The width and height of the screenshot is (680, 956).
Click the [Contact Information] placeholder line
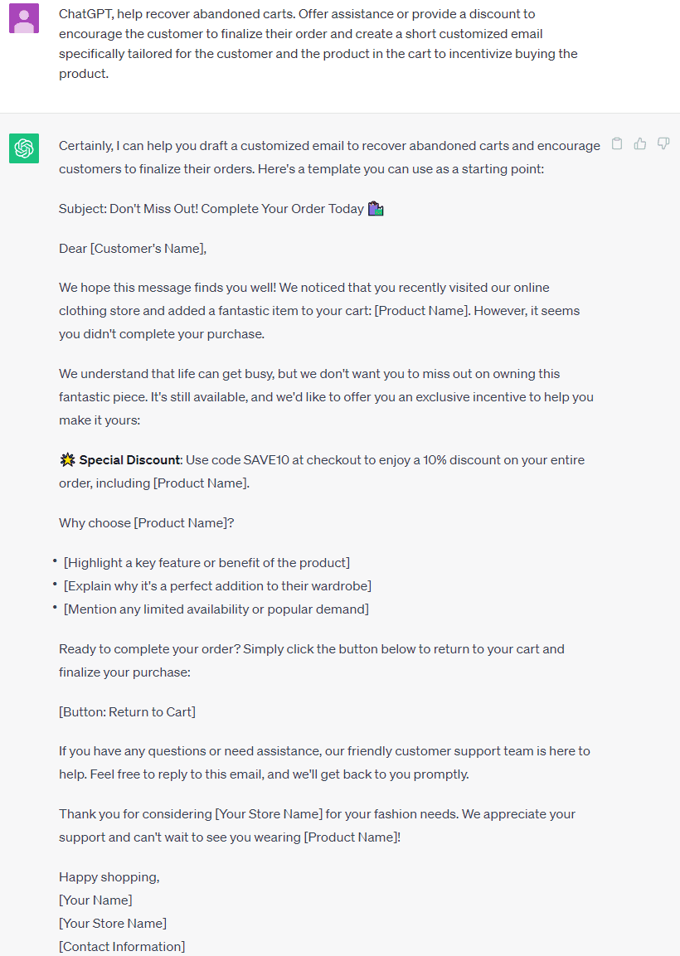[122, 946]
